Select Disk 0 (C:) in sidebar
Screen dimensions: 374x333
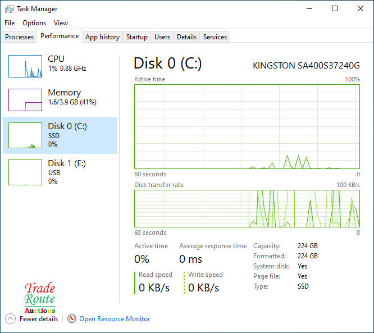pos(60,135)
